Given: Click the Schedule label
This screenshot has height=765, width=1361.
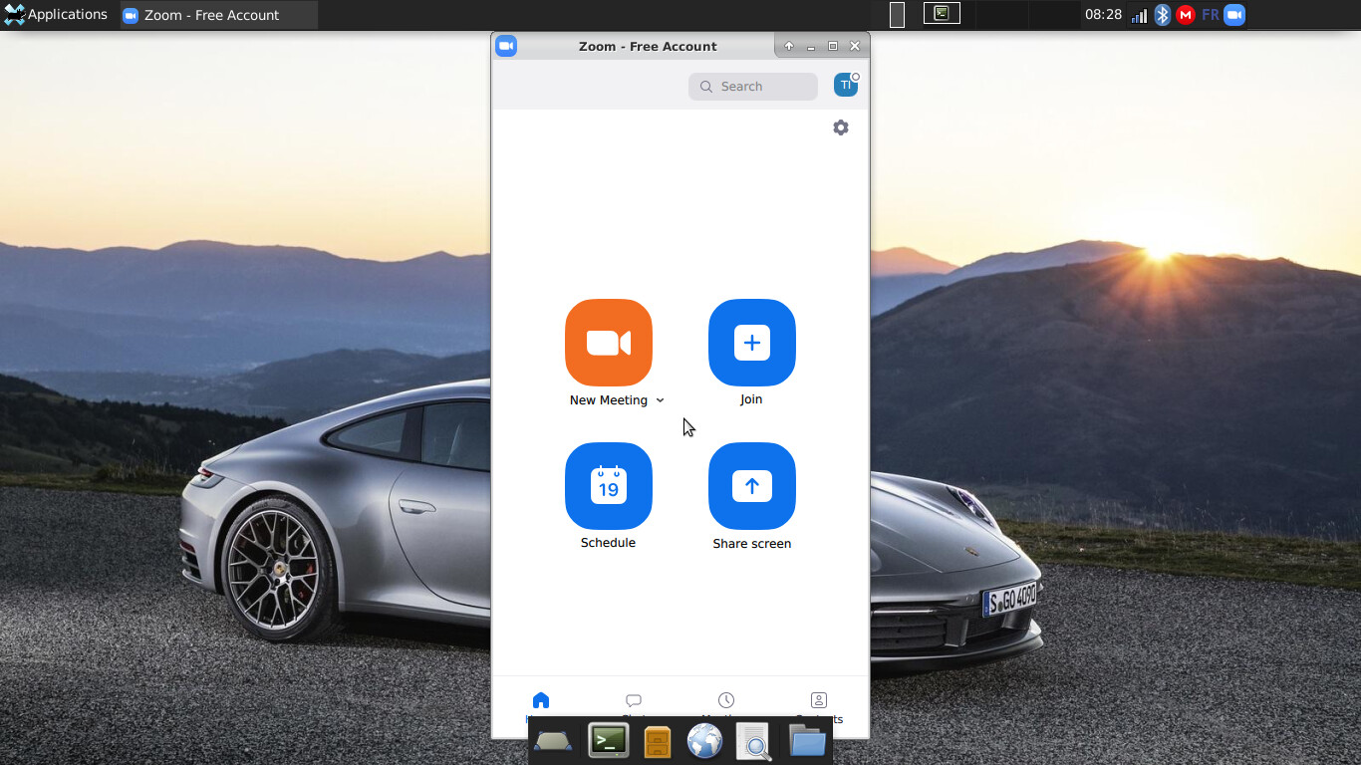Looking at the screenshot, I should (608, 543).
